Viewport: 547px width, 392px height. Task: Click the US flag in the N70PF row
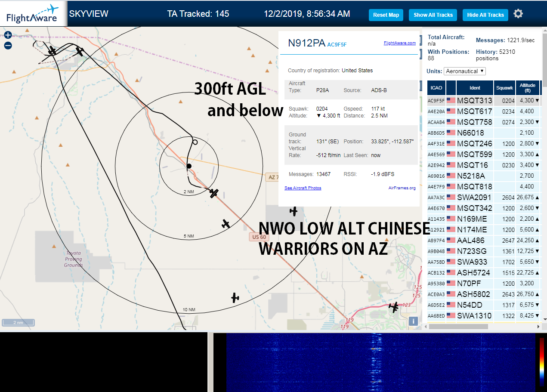click(x=451, y=284)
